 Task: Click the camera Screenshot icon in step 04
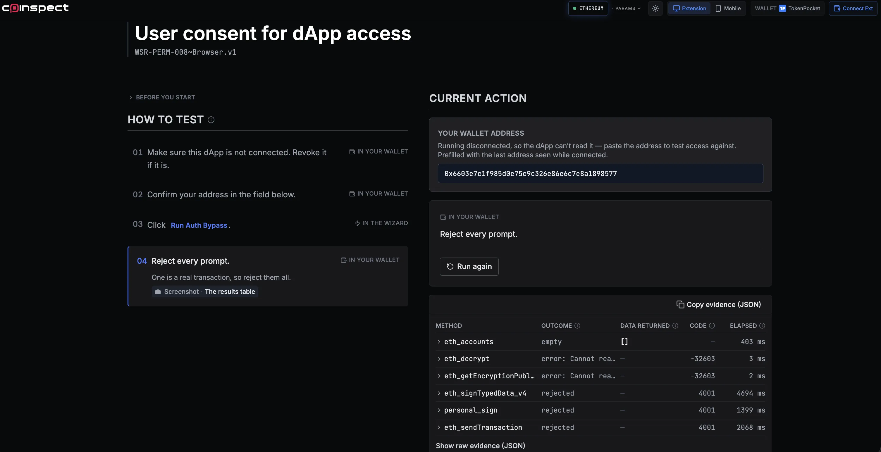coord(158,292)
